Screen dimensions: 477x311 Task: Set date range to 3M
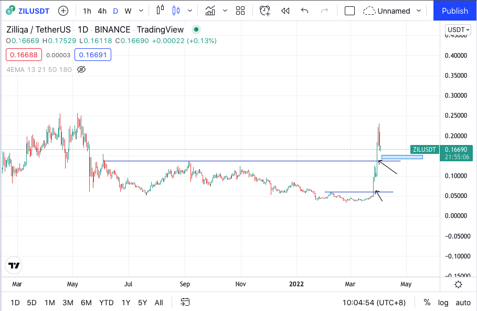coord(68,303)
